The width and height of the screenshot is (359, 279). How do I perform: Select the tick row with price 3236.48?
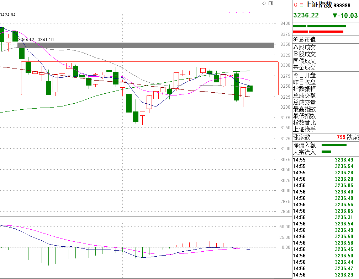tap(326, 198)
